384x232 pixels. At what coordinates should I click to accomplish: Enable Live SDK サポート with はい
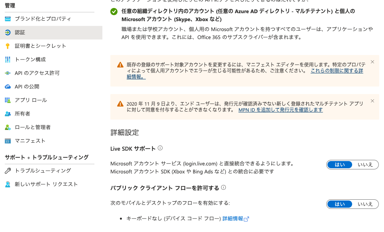[x=339, y=164]
